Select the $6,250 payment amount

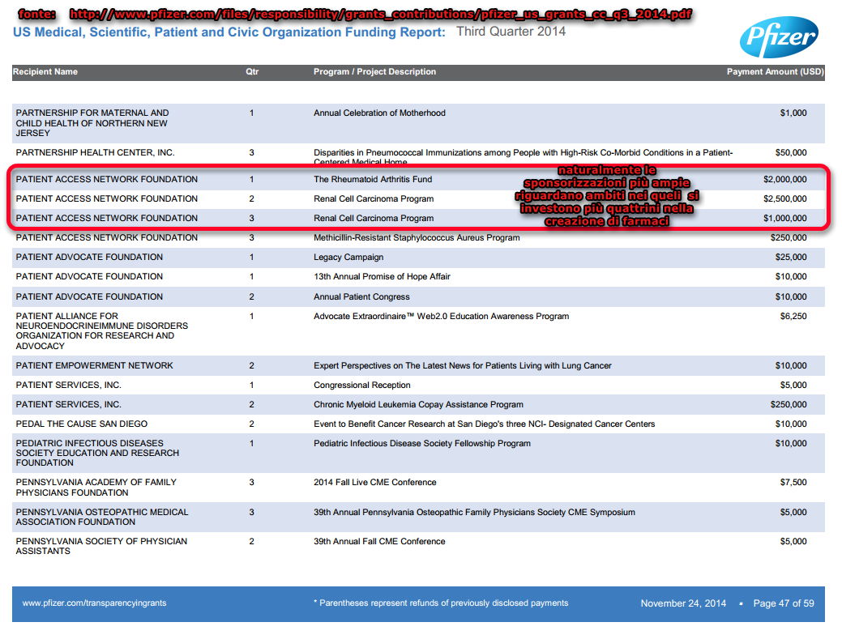pos(793,316)
